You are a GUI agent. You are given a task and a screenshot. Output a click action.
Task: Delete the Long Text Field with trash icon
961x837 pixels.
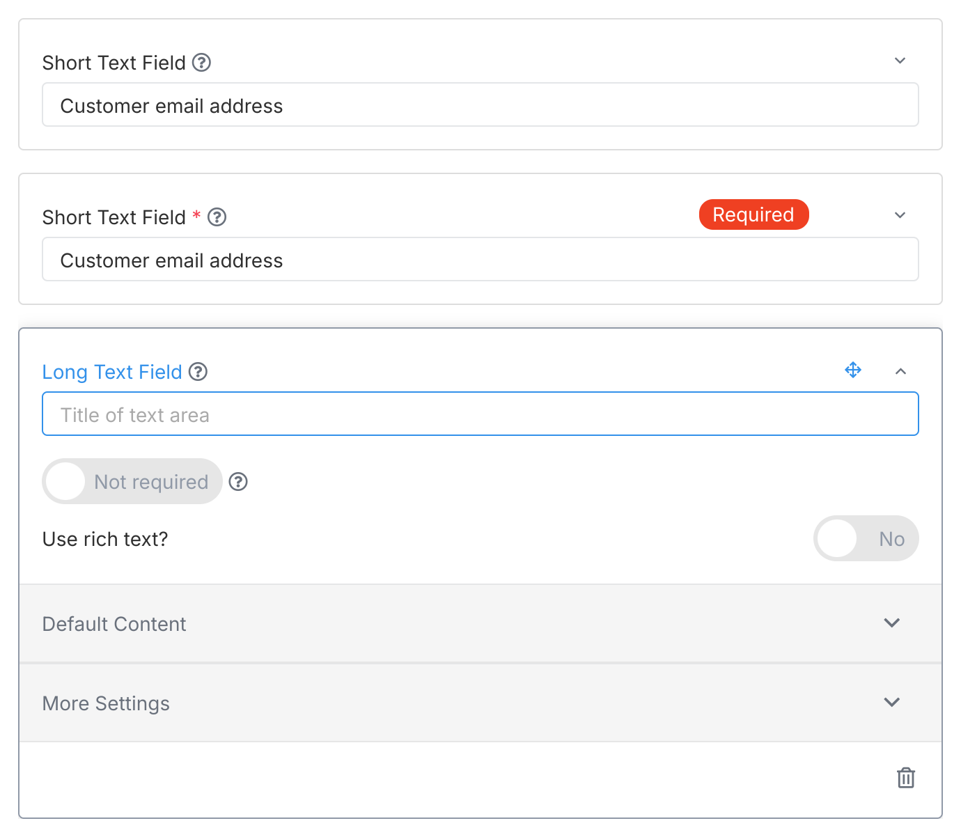coord(905,778)
